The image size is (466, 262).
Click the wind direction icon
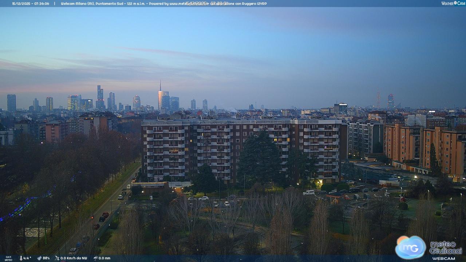(x=57, y=258)
